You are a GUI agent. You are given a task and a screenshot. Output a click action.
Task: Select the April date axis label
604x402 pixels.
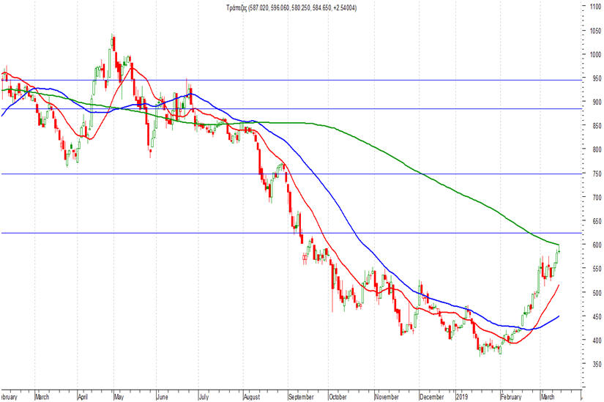pyautogui.click(x=83, y=397)
